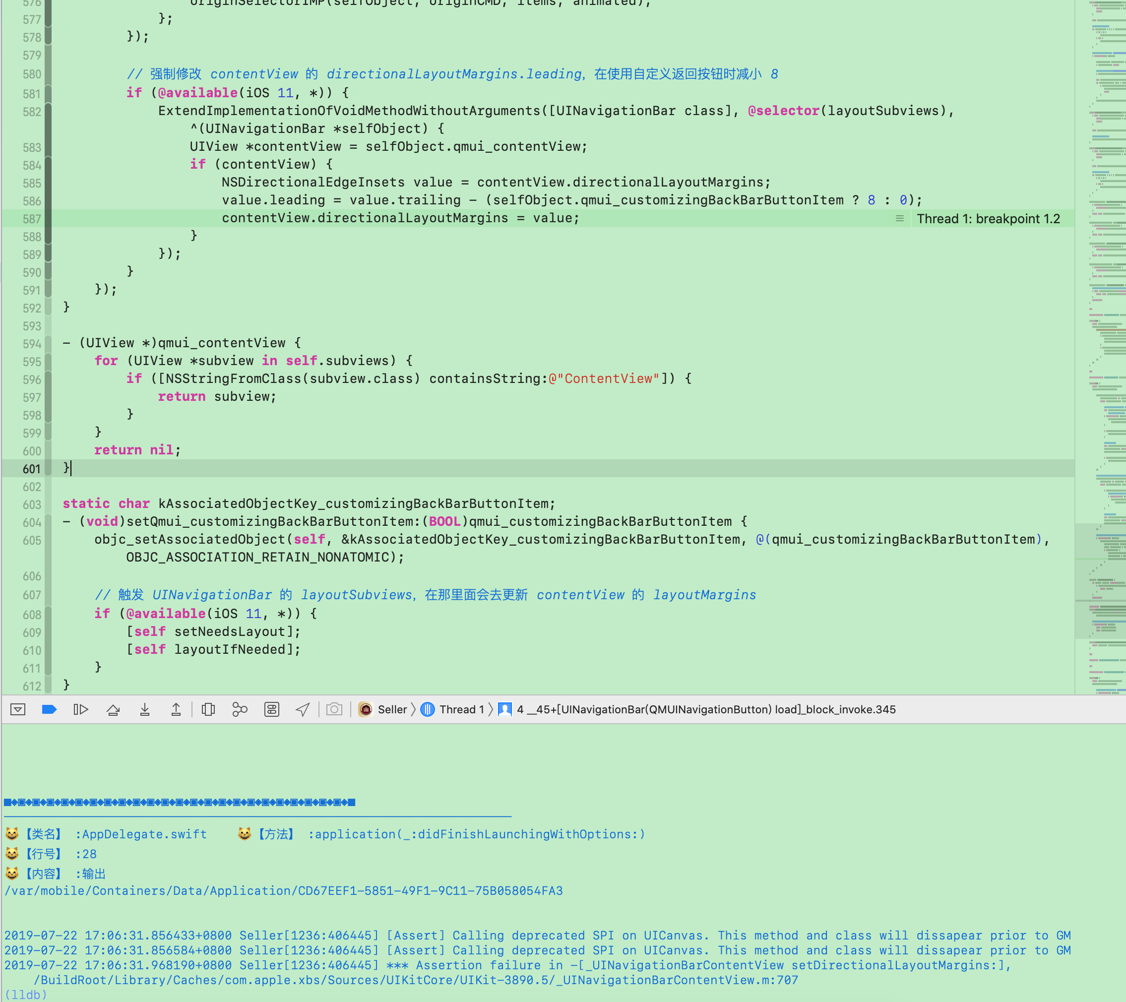Click the (lldb) console input prompt
This screenshot has width=1126, height=1002.
coord(25,994)
